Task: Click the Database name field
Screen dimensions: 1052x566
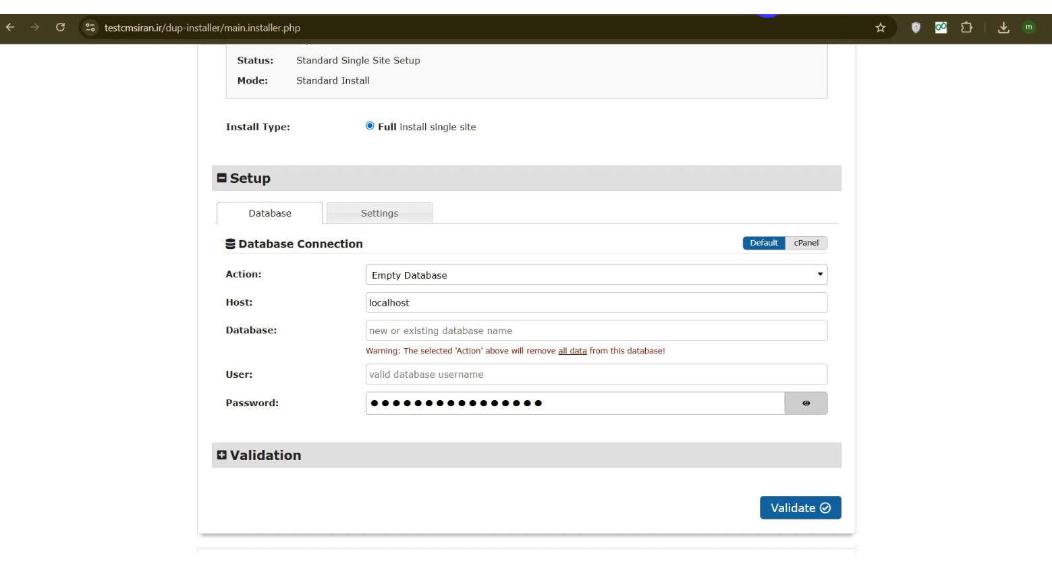Action: [x=597, y=331]
